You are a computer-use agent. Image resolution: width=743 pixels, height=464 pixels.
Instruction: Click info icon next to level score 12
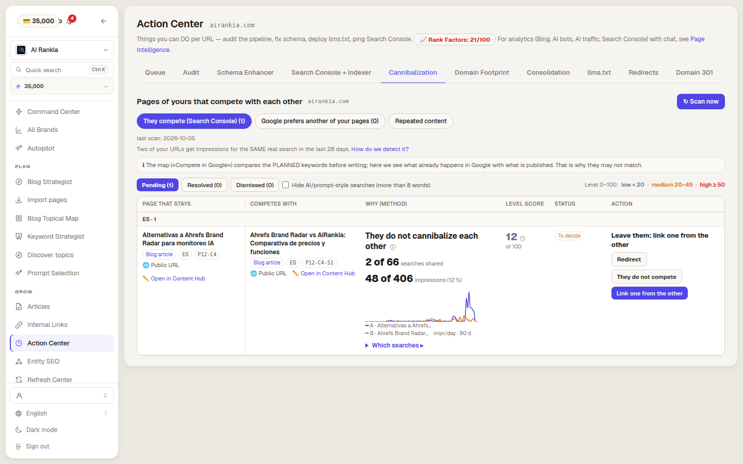coord(523,238)
